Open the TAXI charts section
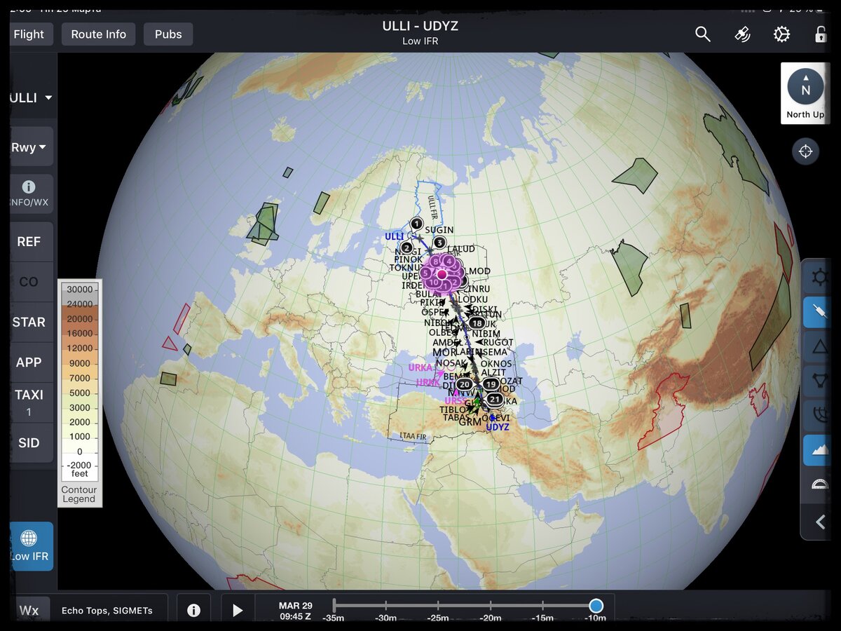The width and height of the screenshot is (841, 631). pos(29,402)
